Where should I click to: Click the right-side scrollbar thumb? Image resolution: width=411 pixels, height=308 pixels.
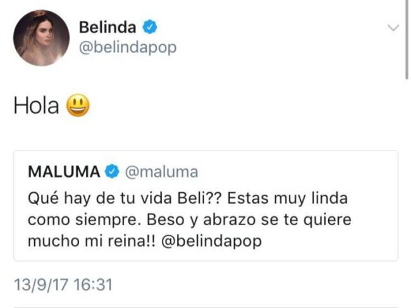pos(407,38)
